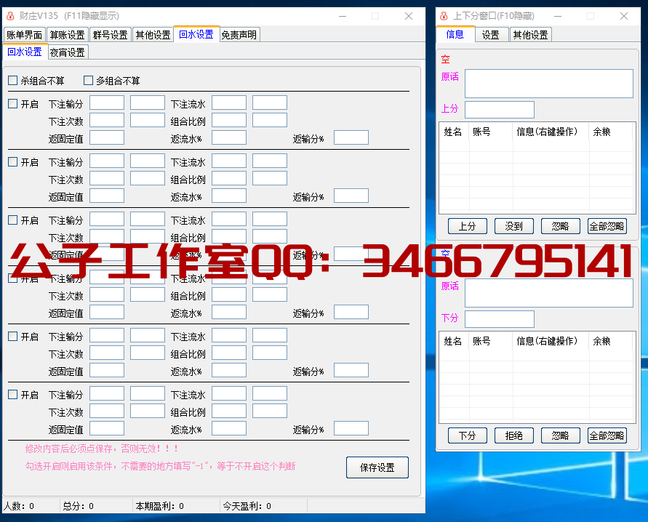
Task: Focus the lower 原话 text box
Action: (x=549, y=293)
